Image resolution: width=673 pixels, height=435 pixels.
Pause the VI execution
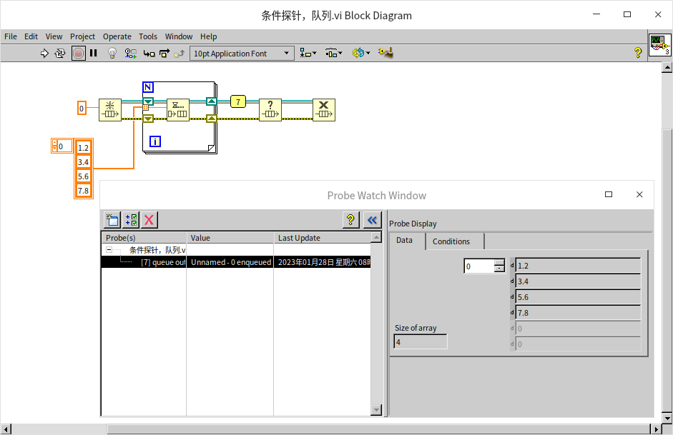point(94,53)
